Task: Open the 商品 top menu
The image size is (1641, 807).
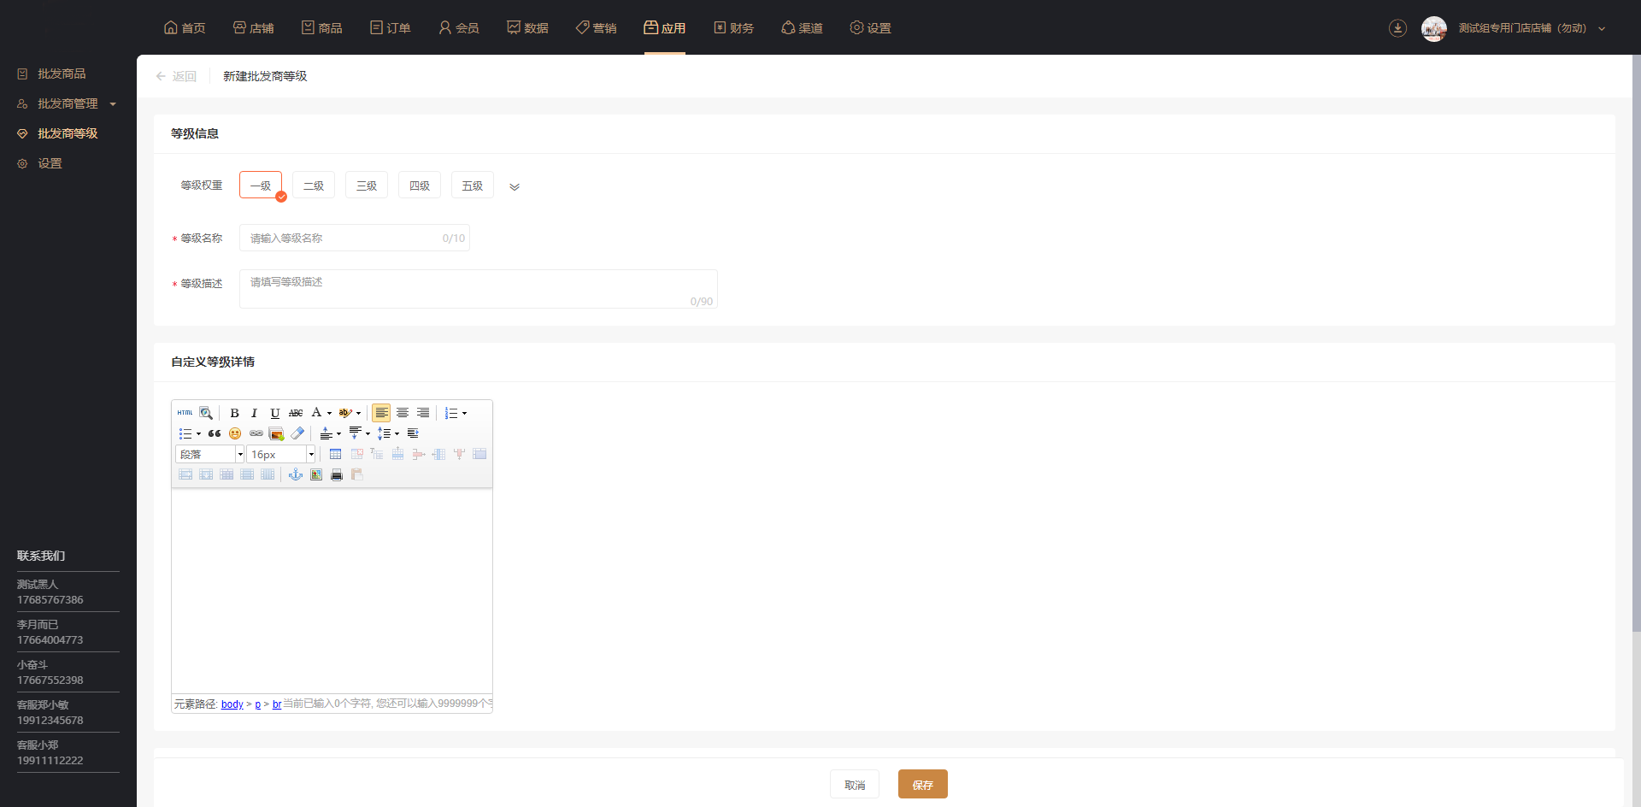Action: coord(321,27)
